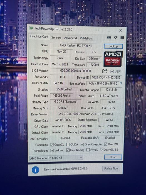The height and width of the screenshot is (195, 146).
Task: Click the Subvendor field showing MSI
Action: [x=62, y=77]
